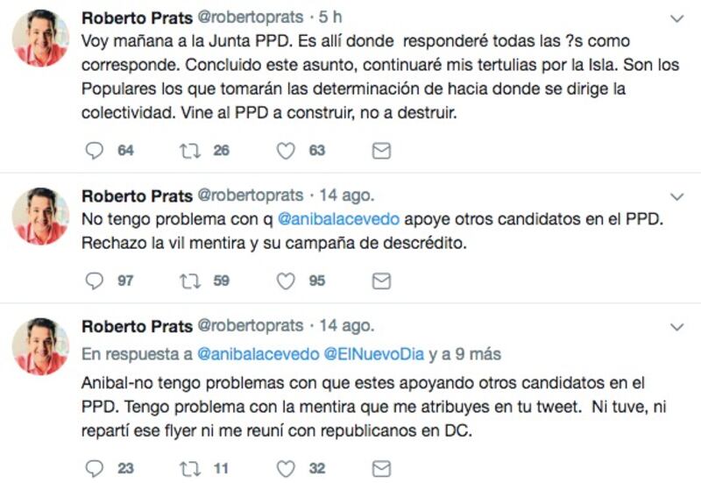Like the 'vil mentira' tweet

[286, 281]
